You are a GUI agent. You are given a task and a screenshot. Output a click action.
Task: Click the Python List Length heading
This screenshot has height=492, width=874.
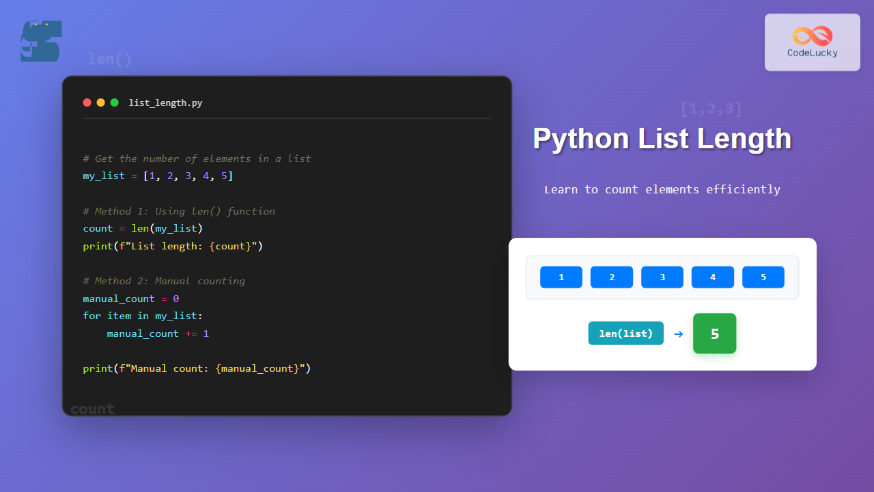[x=662, y=139]
